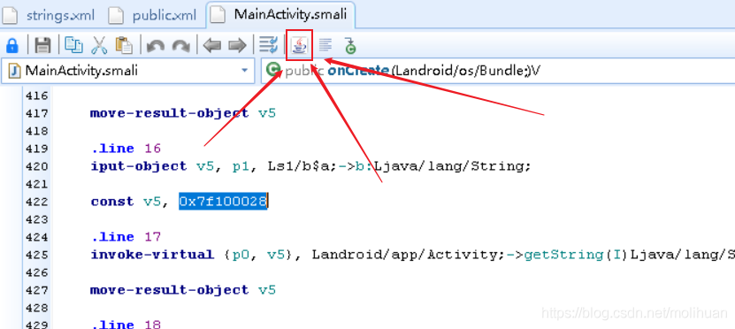
Task: Open Java source with coffee cup icon
Action: [x=300, y=45]
